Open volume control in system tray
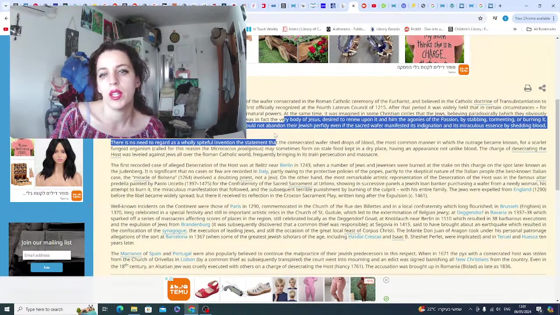The height and width of the screenshot is (315, 560). (498, 309)
